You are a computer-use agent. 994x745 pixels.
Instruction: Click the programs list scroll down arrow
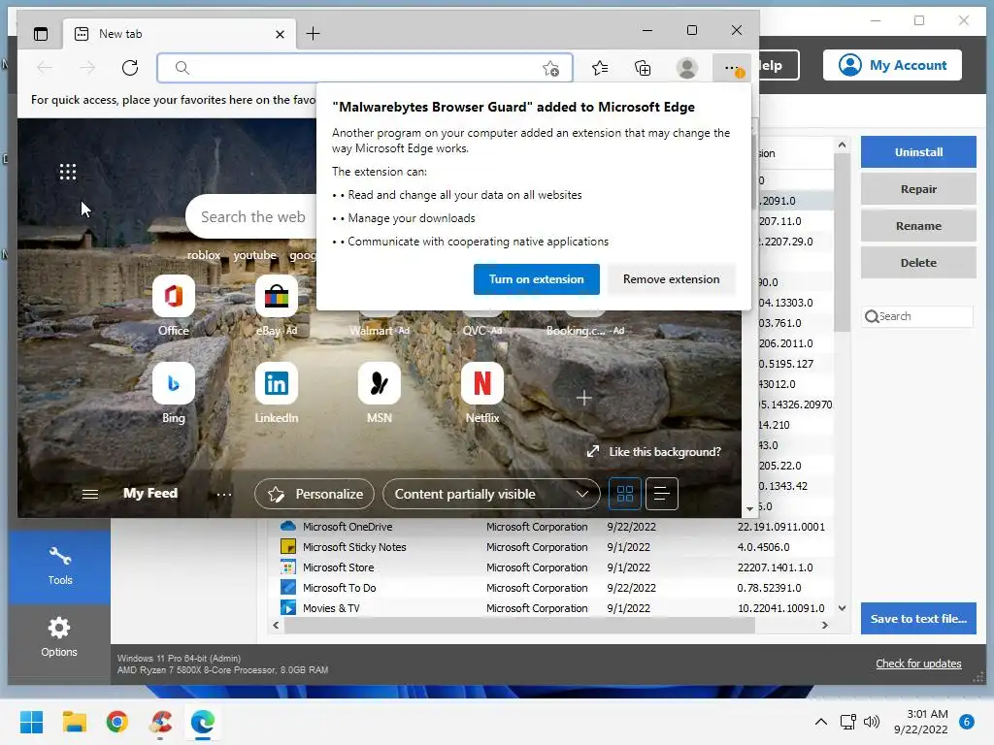pos(842,608)
